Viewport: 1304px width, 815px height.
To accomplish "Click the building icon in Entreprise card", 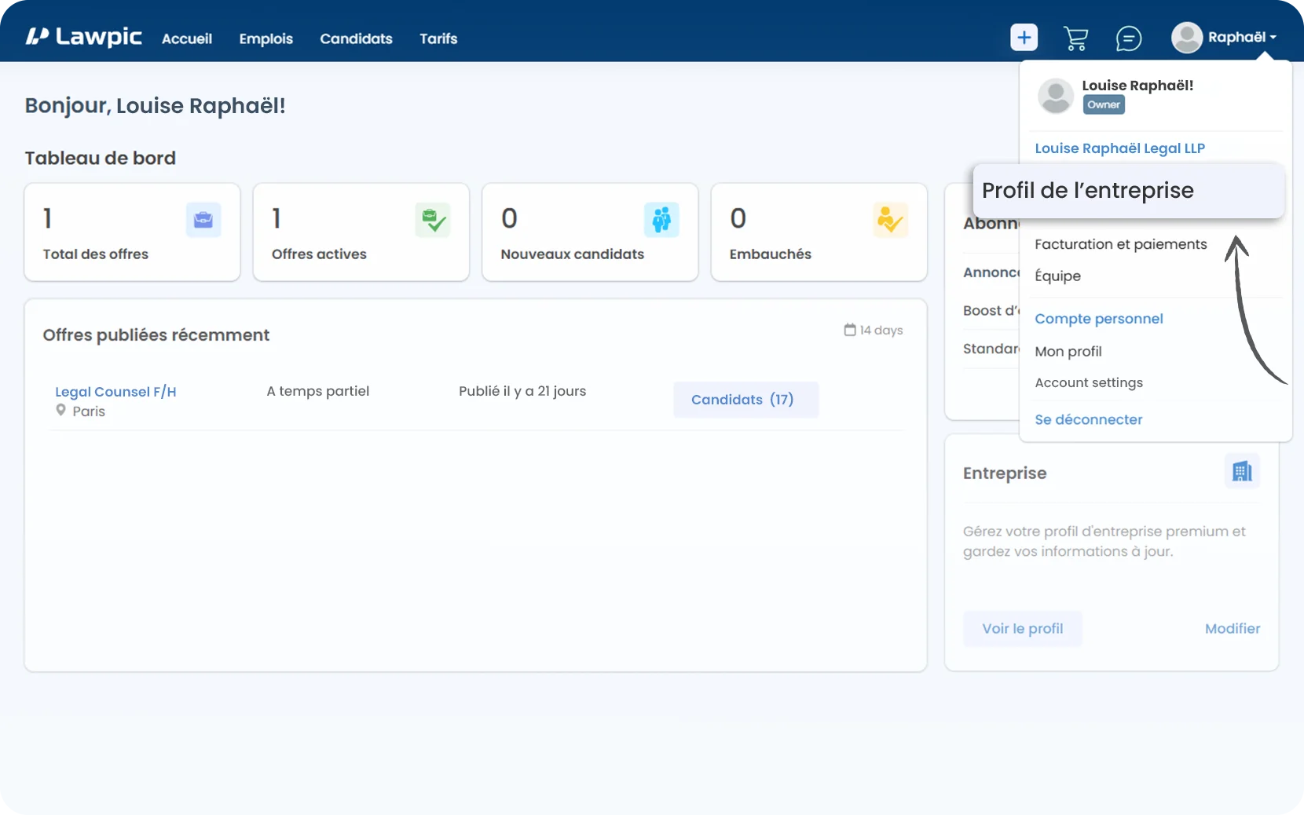I will point(1242,471).
